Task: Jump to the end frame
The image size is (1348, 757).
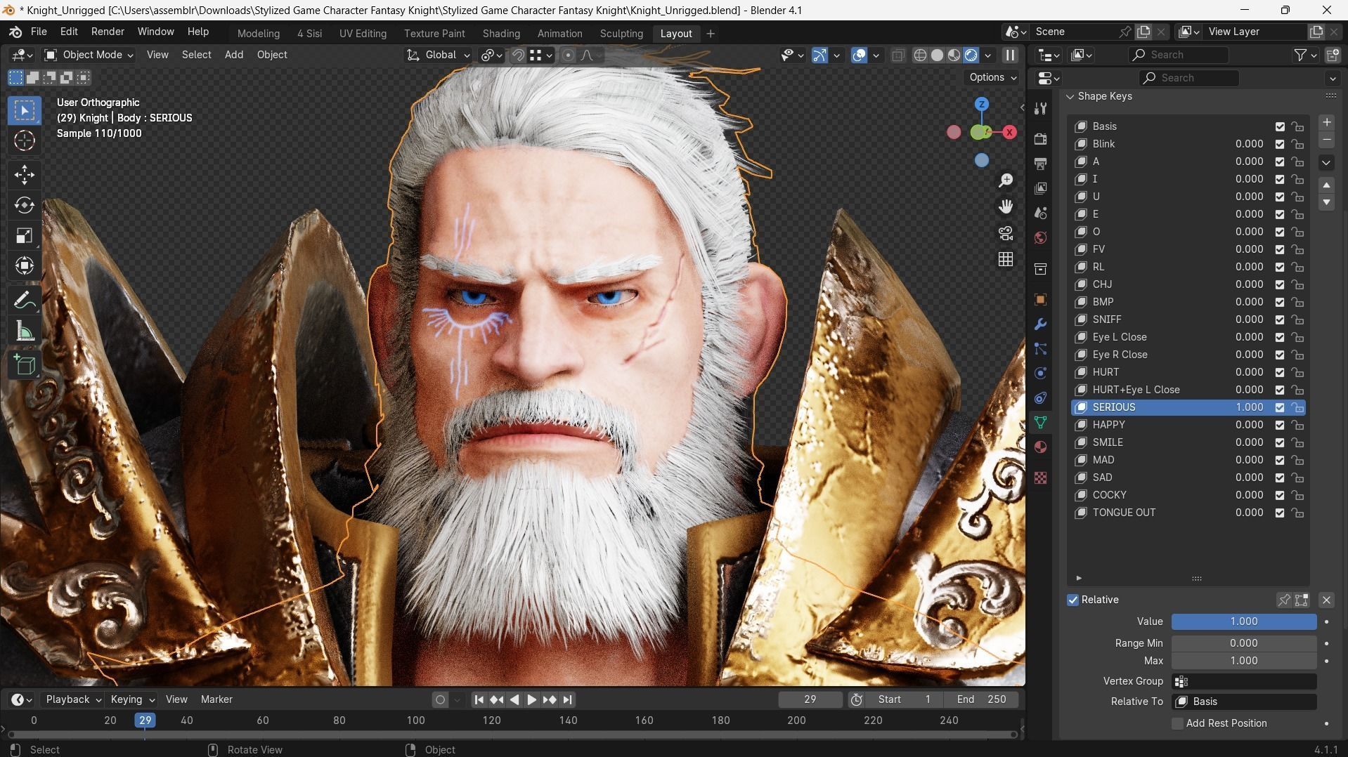Action: click(x=568, y=699)
